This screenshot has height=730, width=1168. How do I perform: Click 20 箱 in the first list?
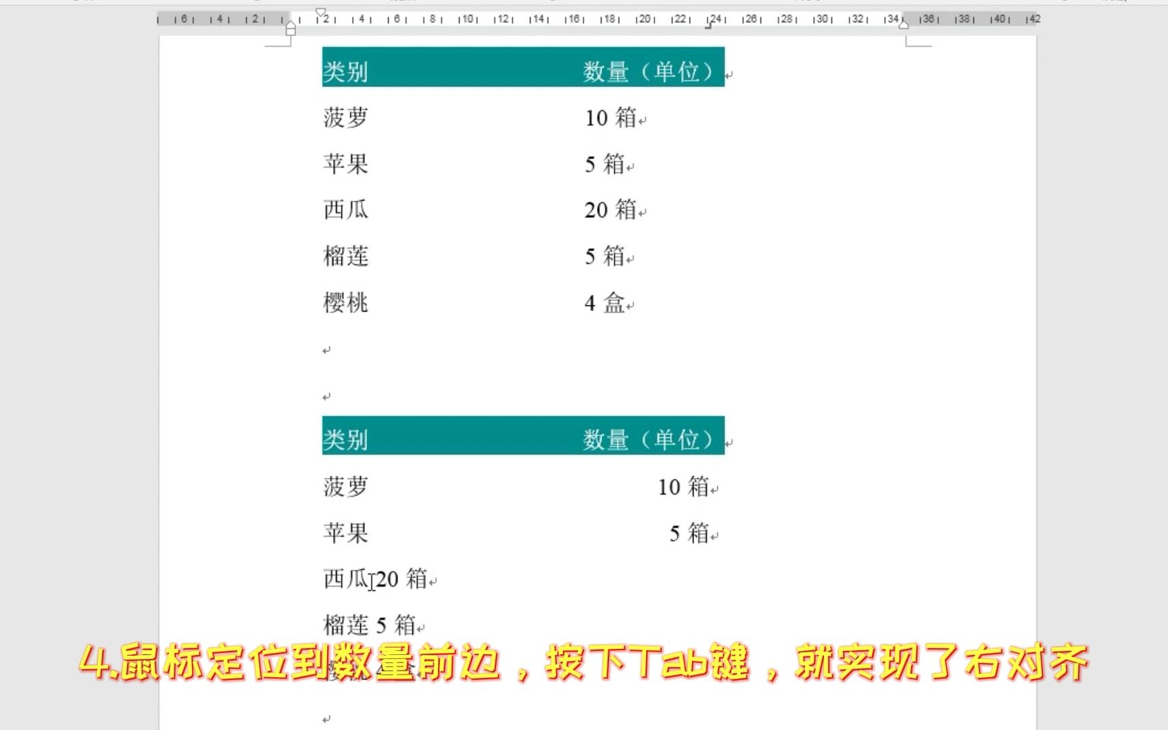610,210
